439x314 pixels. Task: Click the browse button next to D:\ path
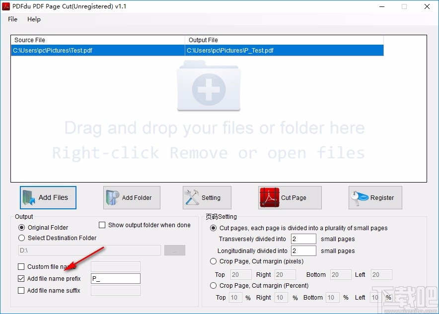coord(174,250)
